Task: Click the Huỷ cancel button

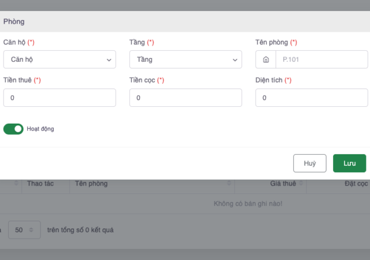Action: [310, 164]
